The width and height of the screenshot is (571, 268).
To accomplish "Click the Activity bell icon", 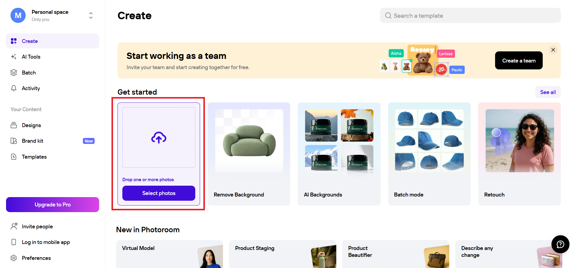I will (14, 88).
